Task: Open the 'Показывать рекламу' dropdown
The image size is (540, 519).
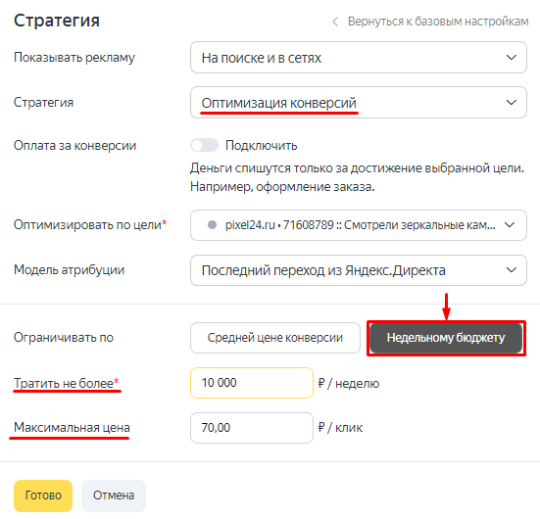Action: point(359,58)
